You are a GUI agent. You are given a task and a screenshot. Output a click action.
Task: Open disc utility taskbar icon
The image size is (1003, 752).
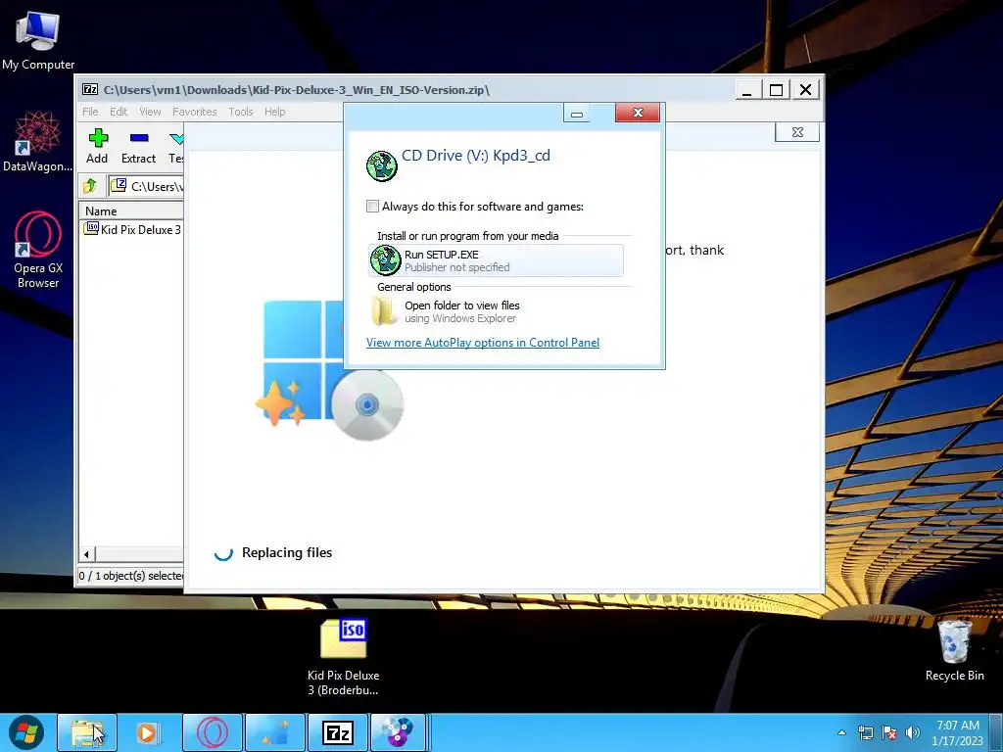(398, 732)
